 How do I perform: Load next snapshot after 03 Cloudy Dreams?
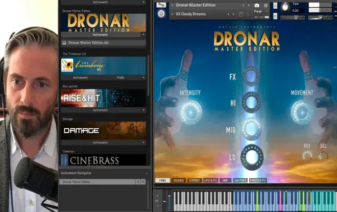point(233,14)
